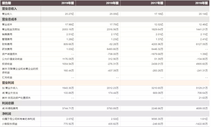Click the 营业利润 section row

tap(105, 83)
